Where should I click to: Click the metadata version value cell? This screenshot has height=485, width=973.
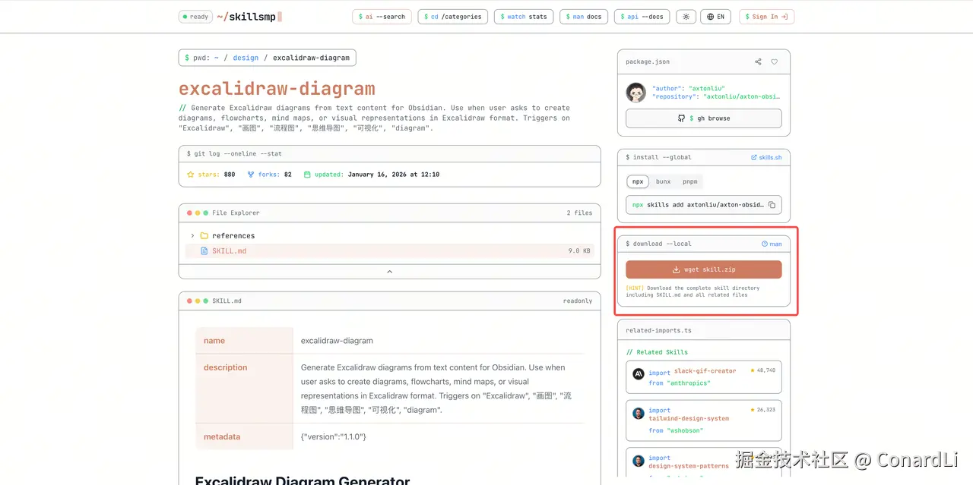438,437
